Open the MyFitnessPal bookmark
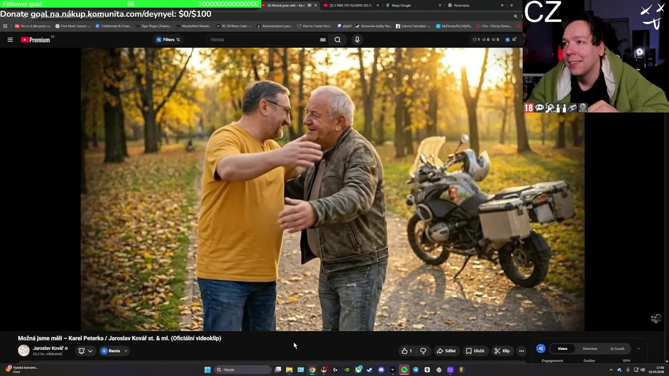 coord(454,26)
